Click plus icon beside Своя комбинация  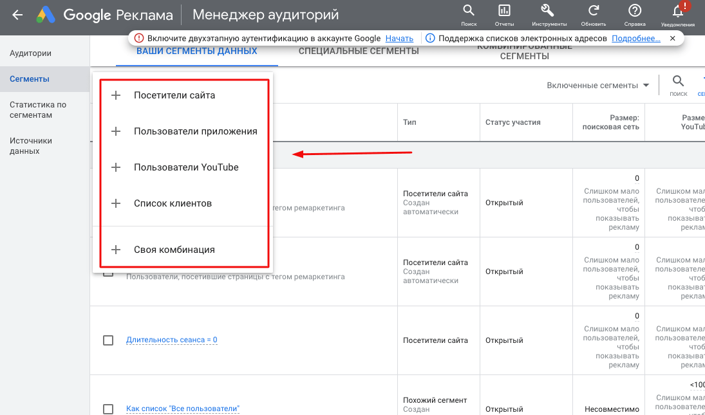116,250
